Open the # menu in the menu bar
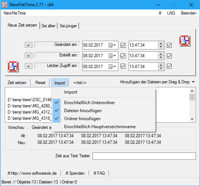 pyautogui.click(x=160, y=13)
